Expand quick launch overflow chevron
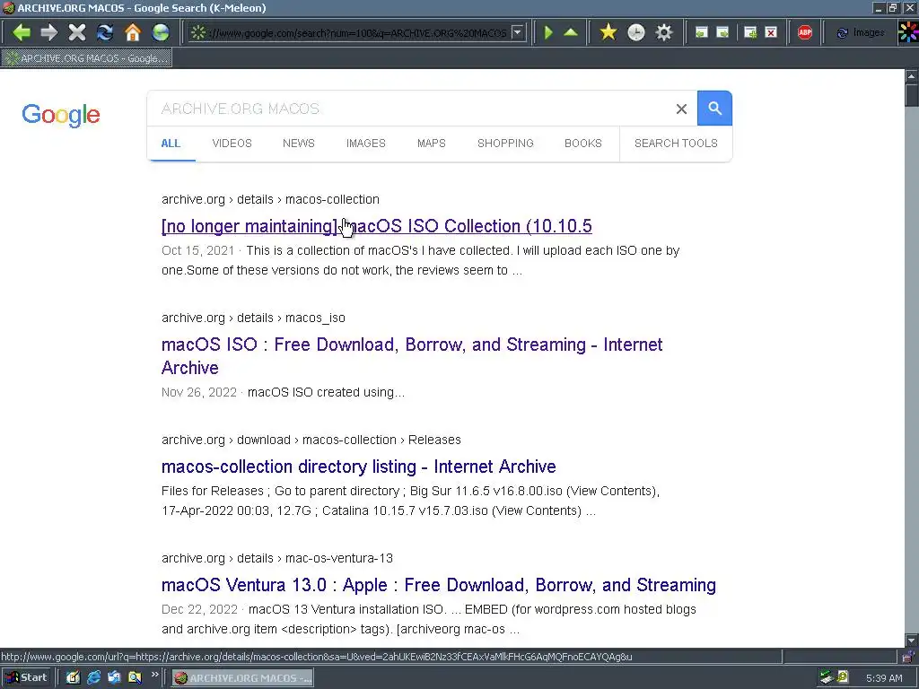This screenshot has width=919, height=689. point(154,675)
